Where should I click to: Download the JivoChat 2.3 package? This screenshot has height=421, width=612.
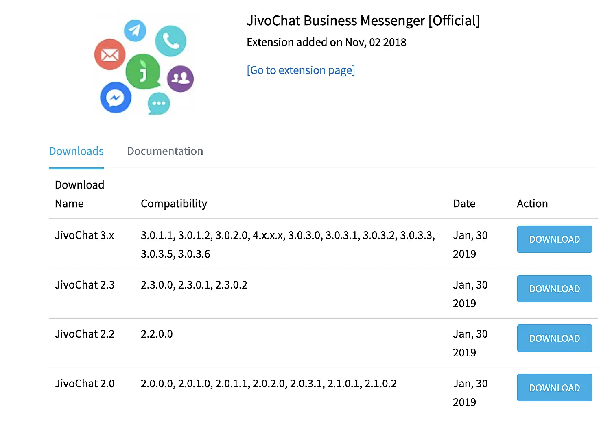coord(554,289)
